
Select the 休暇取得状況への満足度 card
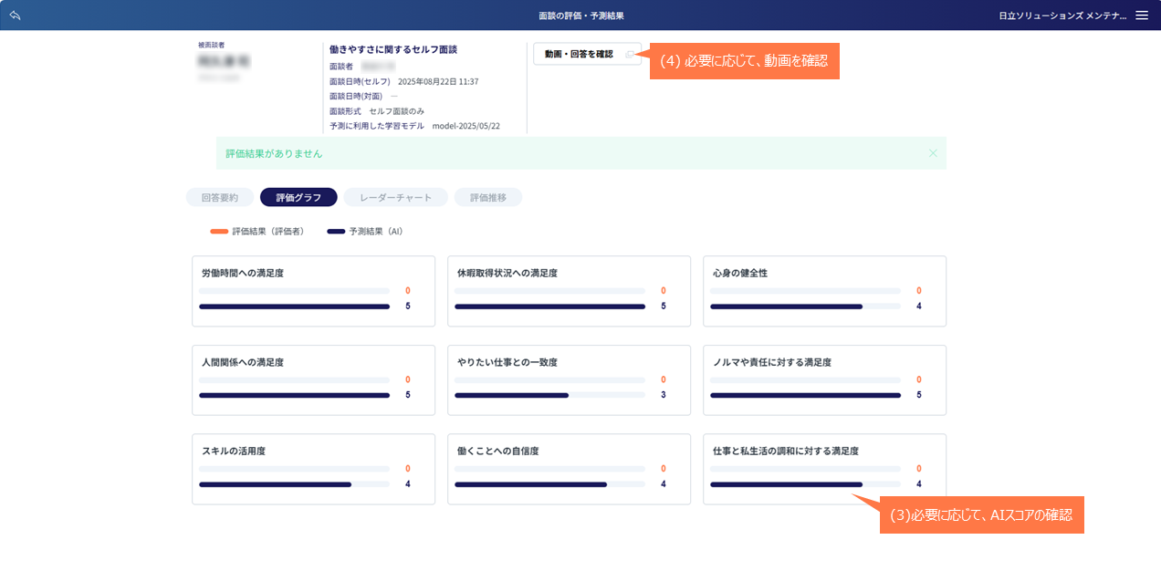(569, 290)
